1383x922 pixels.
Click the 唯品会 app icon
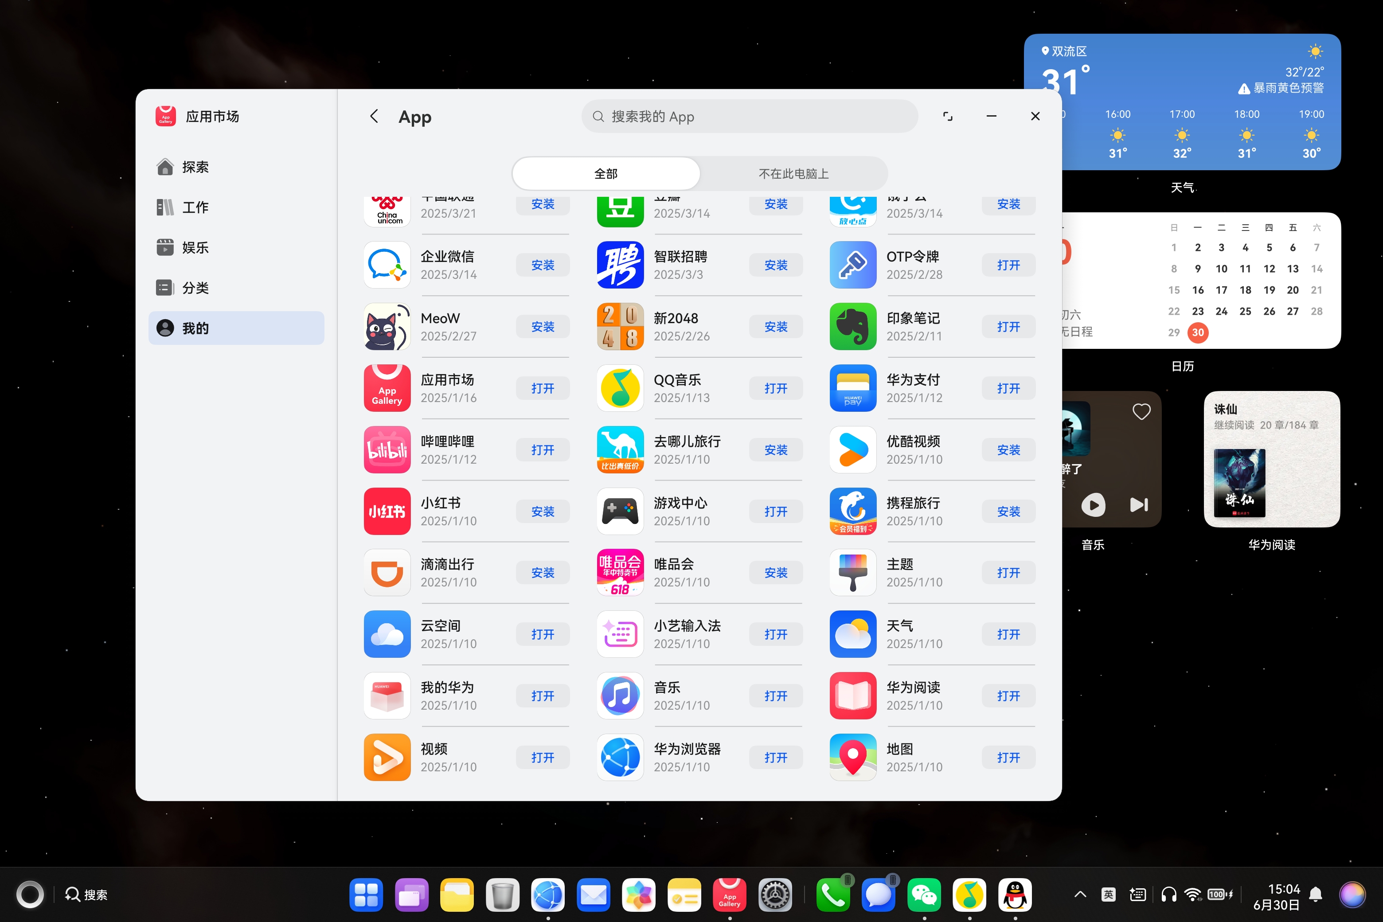tap(620, 572)
